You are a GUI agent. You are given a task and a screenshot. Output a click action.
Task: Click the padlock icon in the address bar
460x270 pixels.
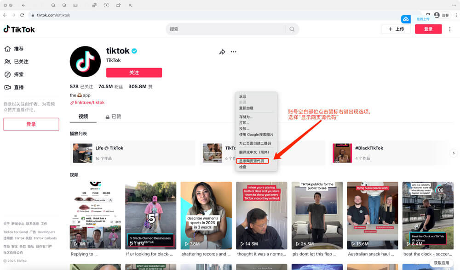[x=33, y=15]
